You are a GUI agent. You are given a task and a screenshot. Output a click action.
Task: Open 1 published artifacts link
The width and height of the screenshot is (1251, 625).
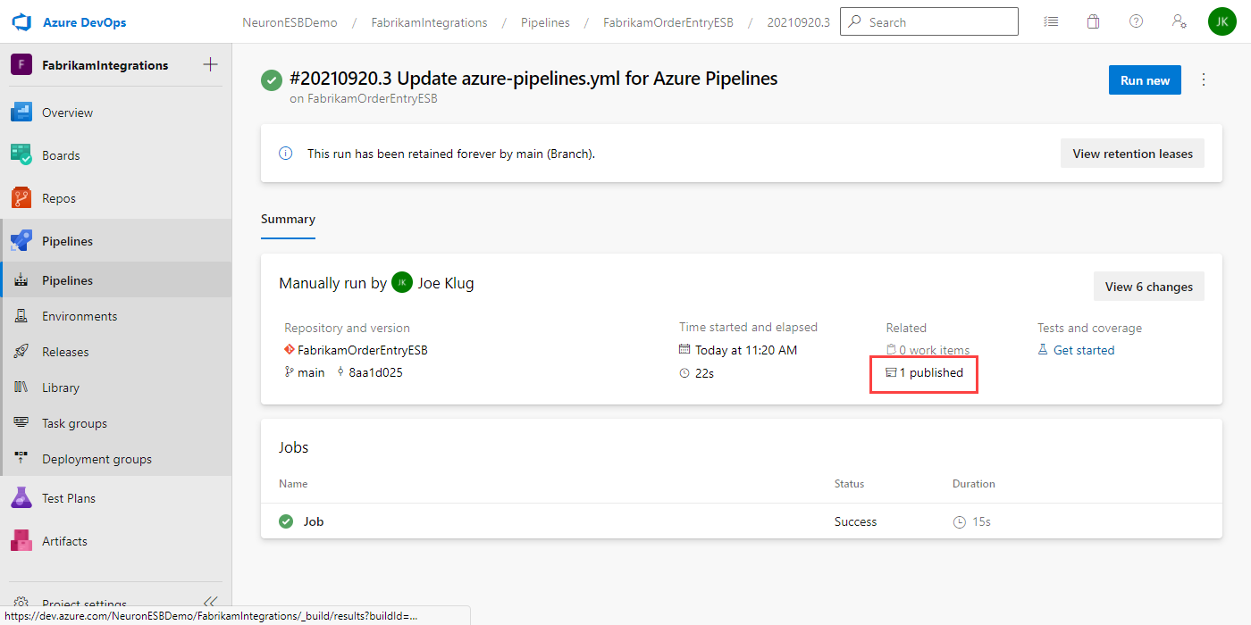(x=931, y=372)
